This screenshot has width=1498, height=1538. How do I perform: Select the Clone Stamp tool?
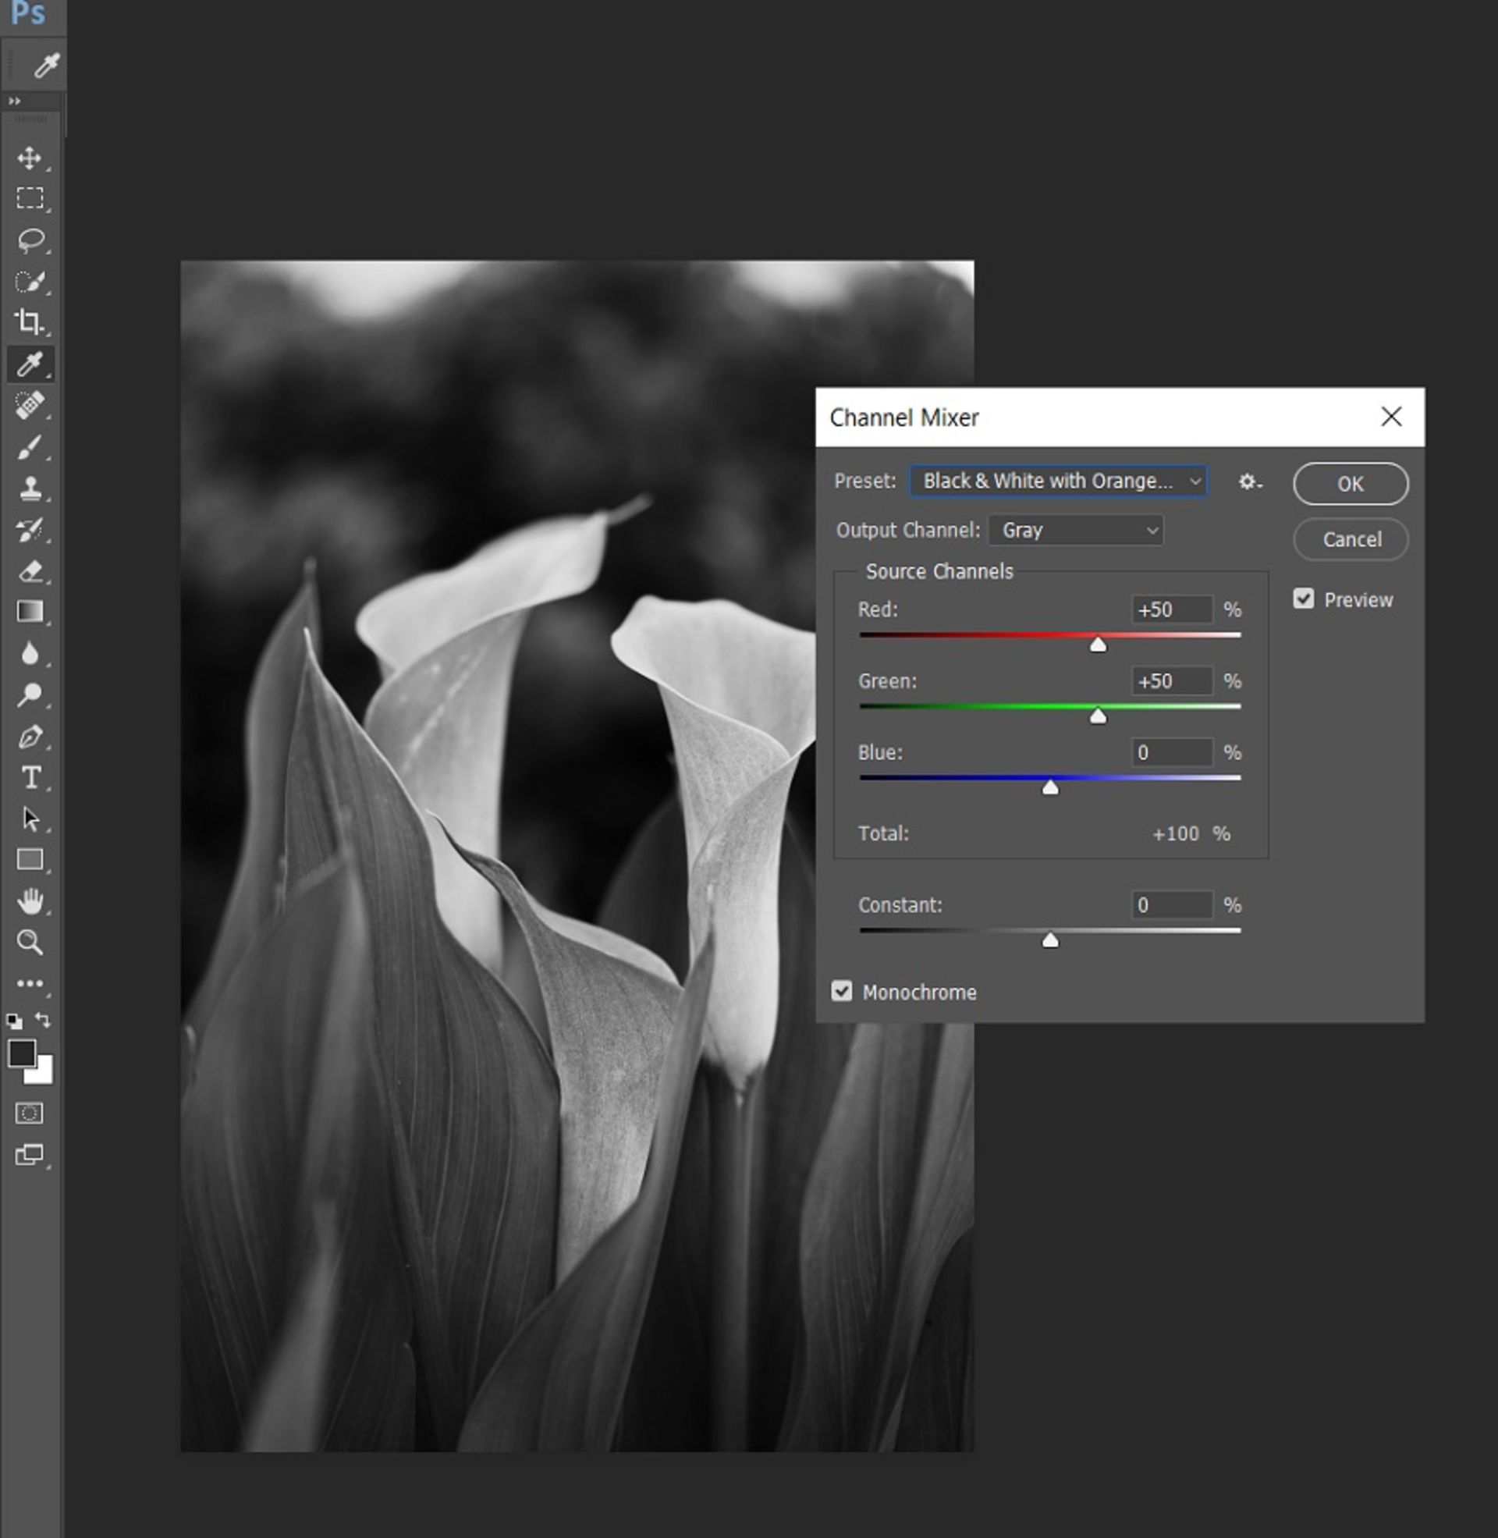(x=30, y=488)
